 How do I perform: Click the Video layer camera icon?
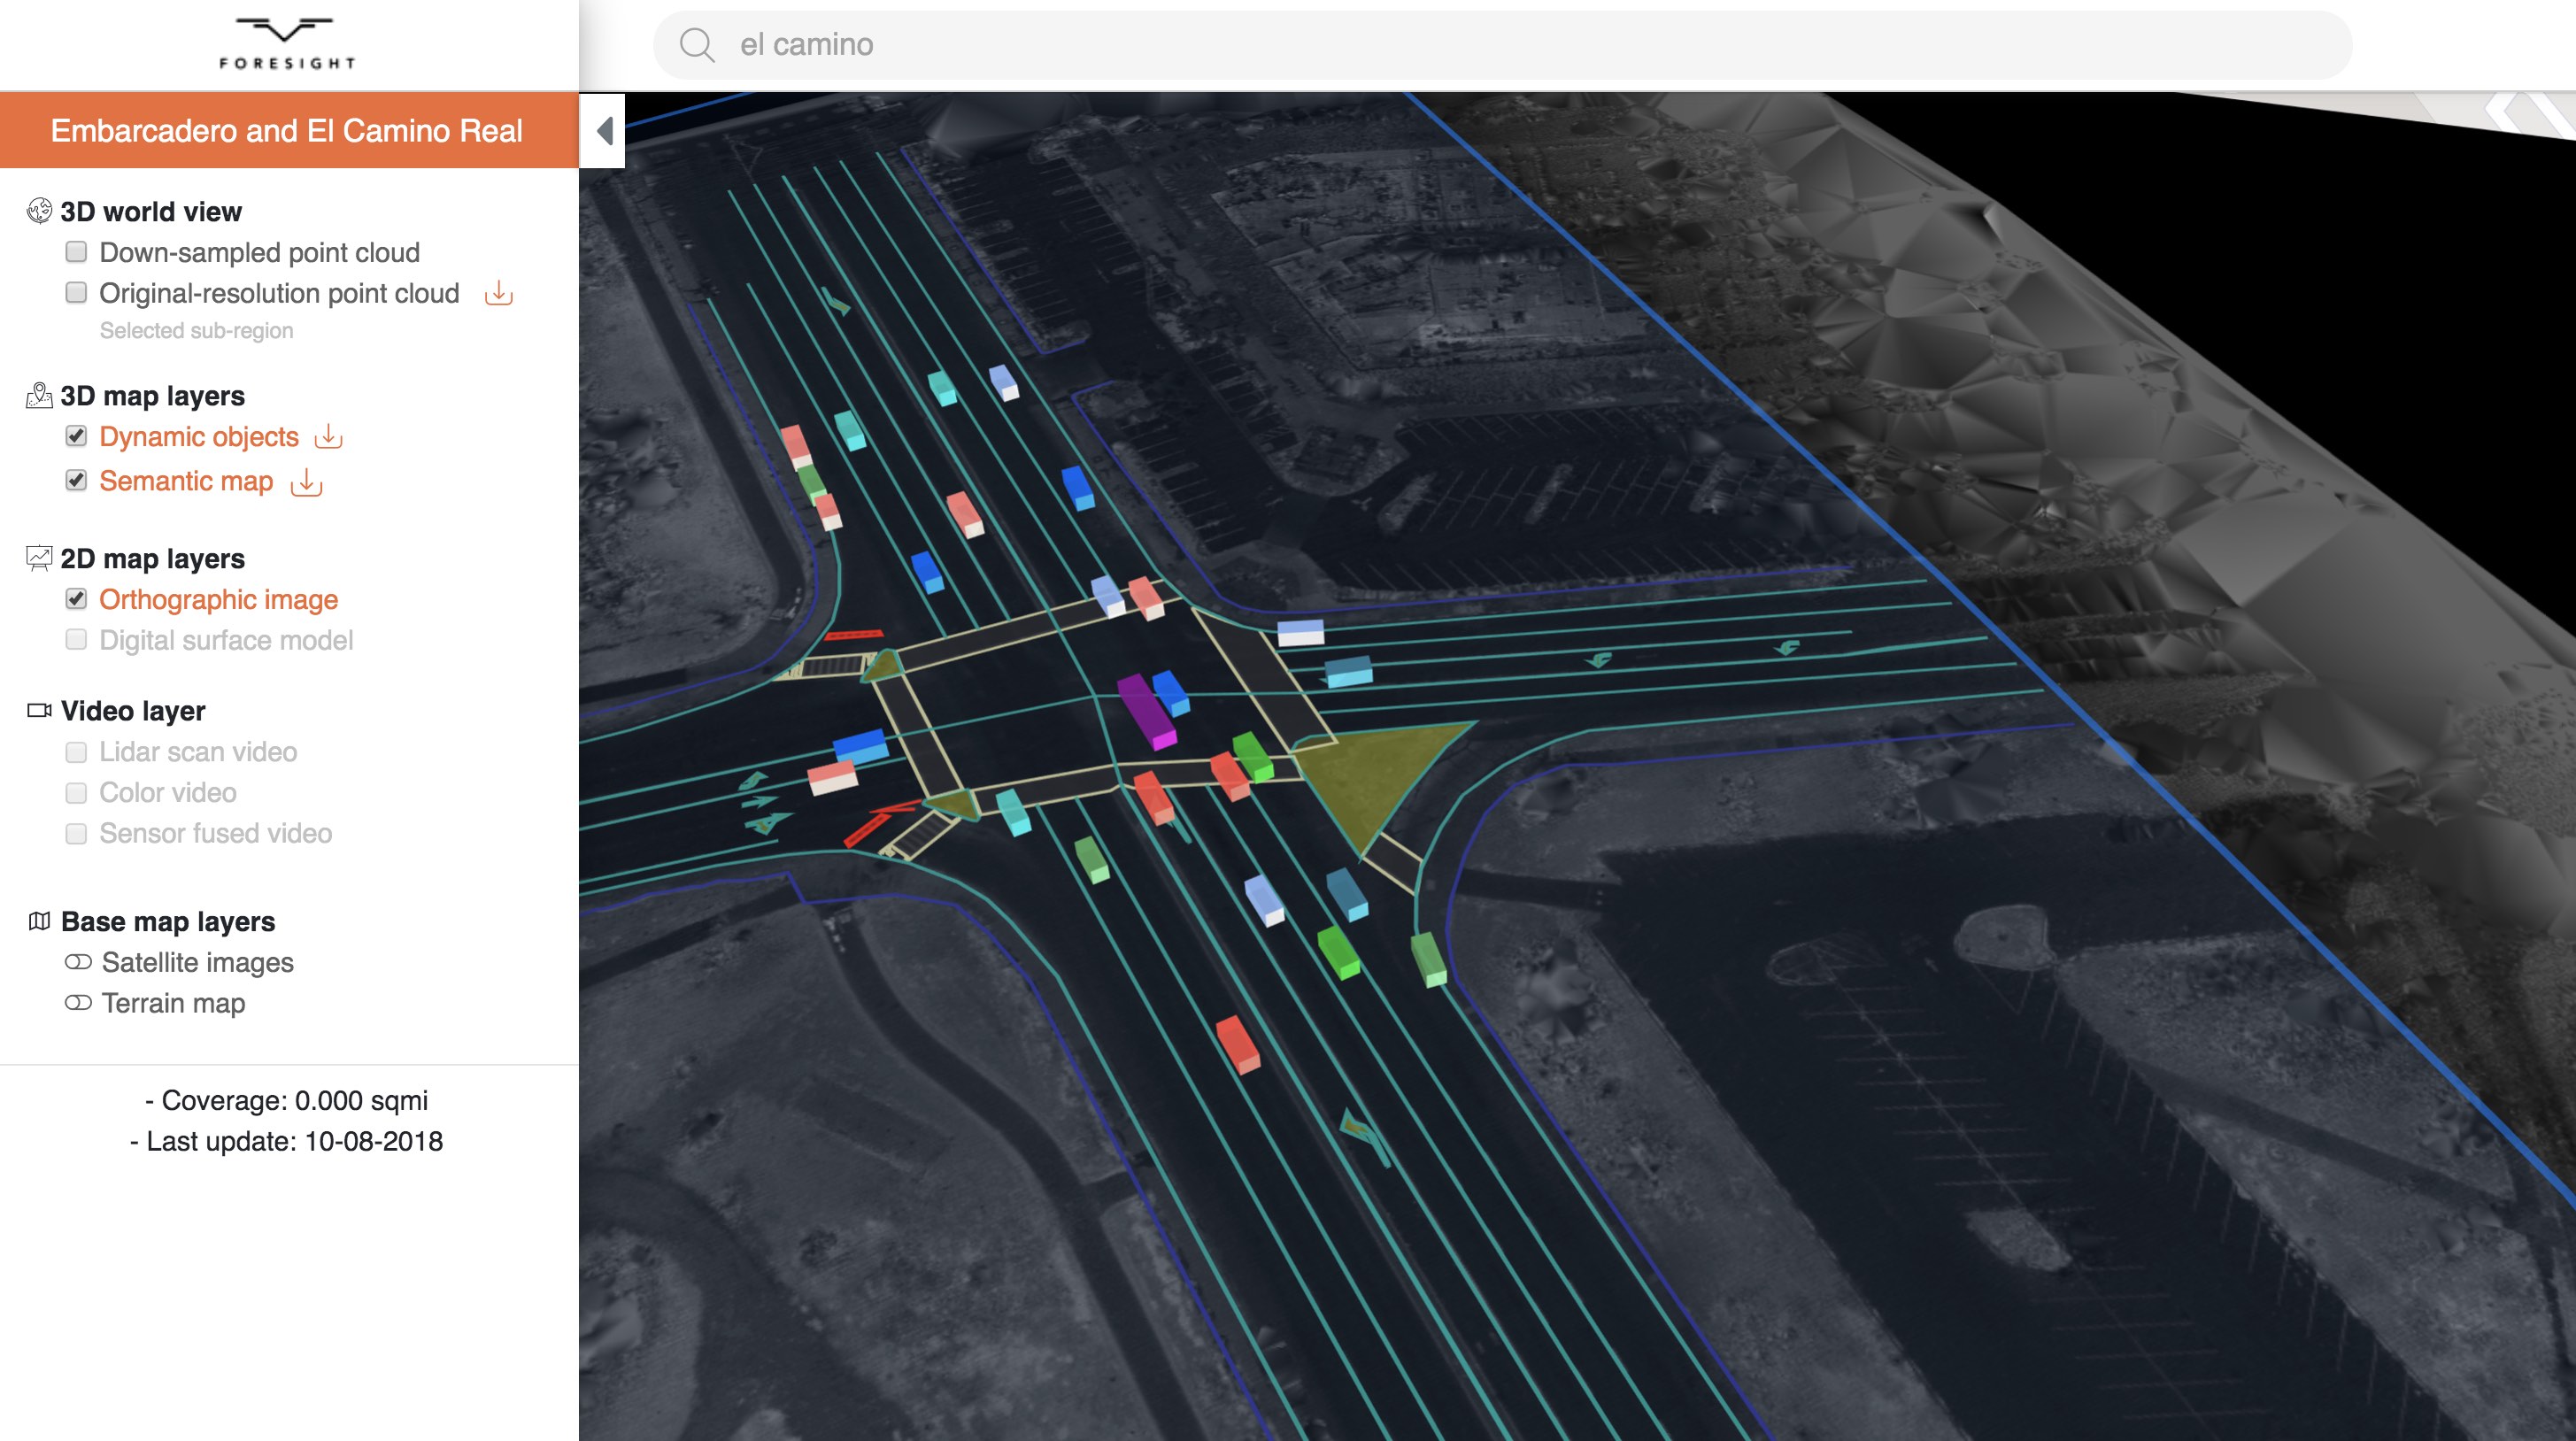point(39,711)
